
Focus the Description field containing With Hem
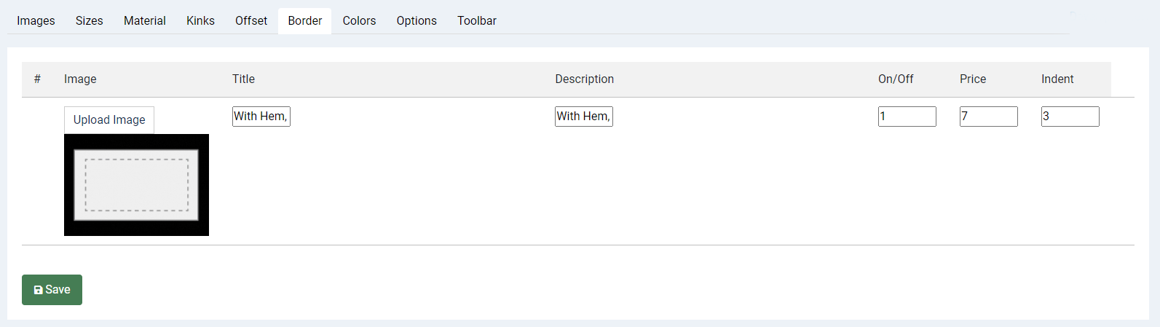tap(584, 117)
